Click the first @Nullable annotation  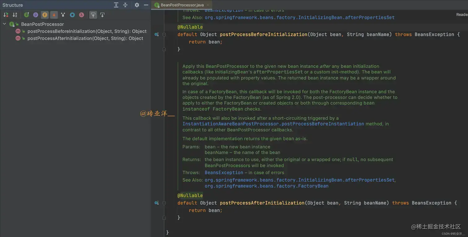[x=190, y=27]
